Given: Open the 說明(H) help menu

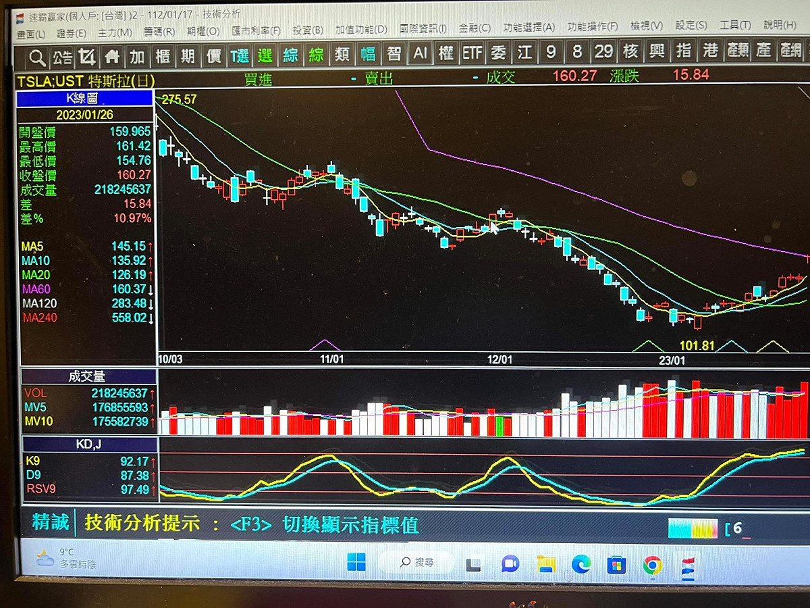Looking at the screenshot, I should (780, 24).
